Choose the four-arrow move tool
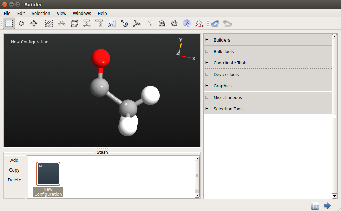The image size is (341, 211). [x=34, y=23]
